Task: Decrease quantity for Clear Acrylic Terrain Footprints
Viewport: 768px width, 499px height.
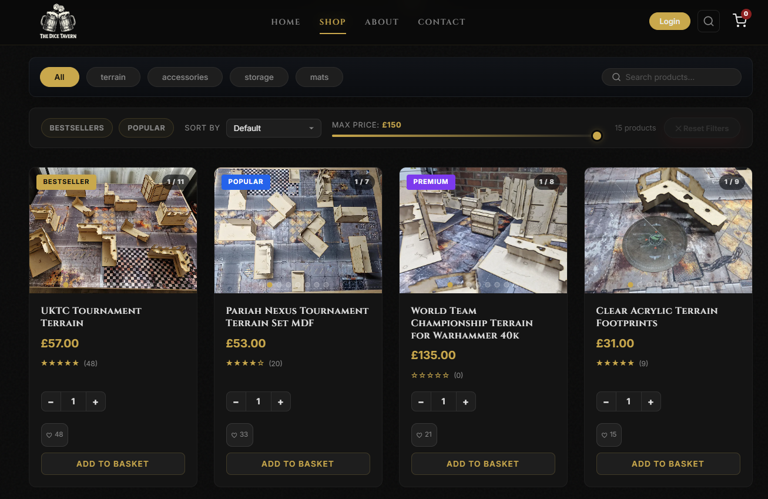Action: pos(606,401)
